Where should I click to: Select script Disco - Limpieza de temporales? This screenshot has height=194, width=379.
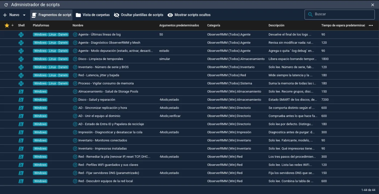(101, 59)
